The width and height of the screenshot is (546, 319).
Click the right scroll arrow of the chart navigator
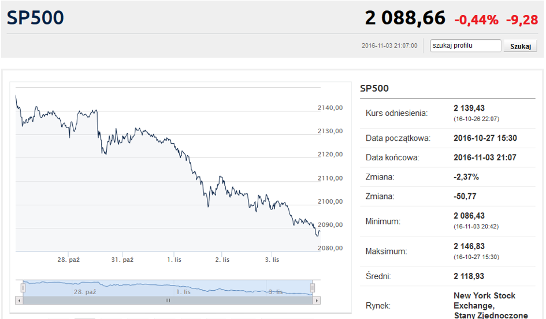(317, 301)
